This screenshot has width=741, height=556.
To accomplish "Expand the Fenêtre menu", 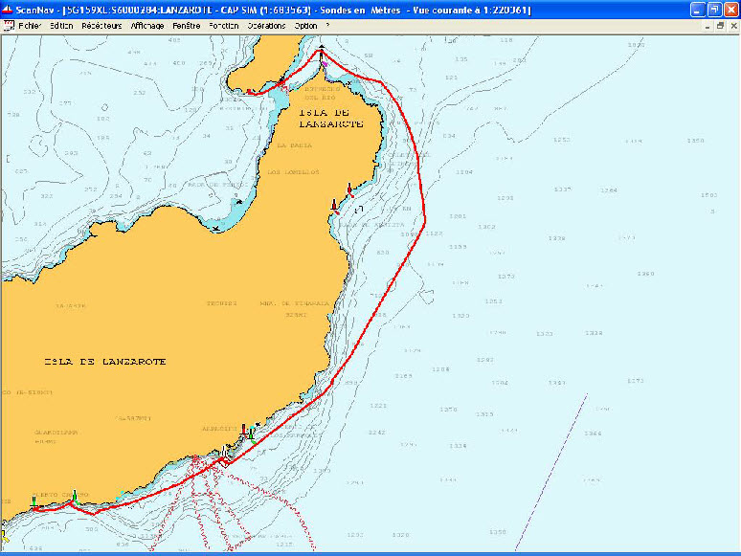I will 187,26.
